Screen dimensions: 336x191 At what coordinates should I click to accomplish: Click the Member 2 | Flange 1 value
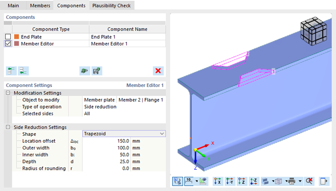(141, 100)
